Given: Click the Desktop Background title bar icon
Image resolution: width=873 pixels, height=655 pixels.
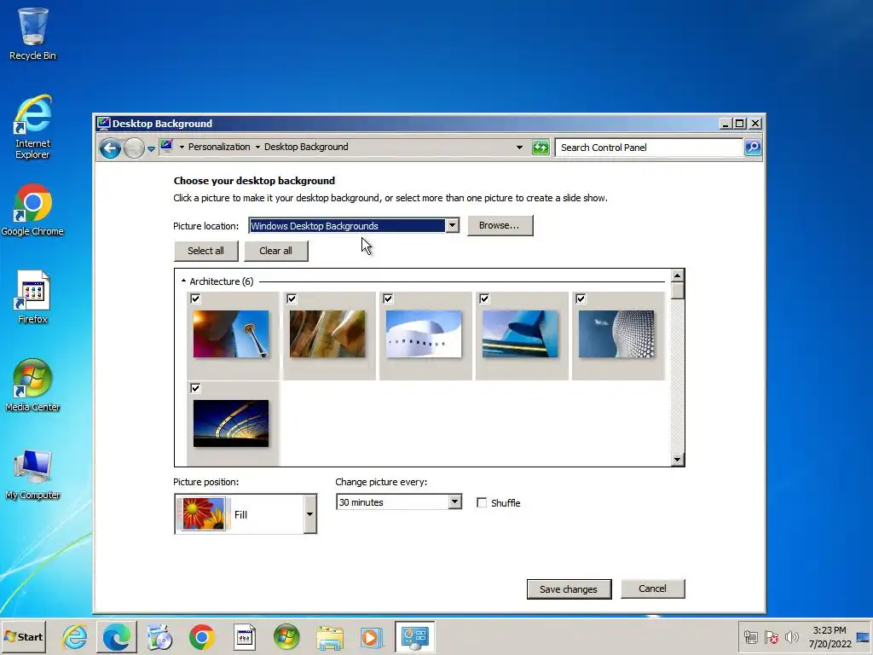Looking at the screenshot, I should [x=103, y=123].
